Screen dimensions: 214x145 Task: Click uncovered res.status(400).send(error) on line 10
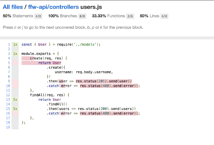[109, 86]
